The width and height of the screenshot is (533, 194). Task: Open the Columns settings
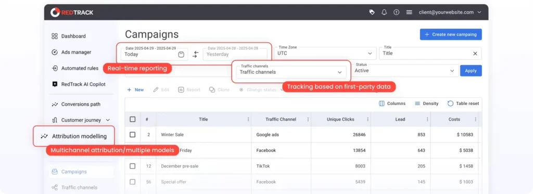[x=392, y=104]
